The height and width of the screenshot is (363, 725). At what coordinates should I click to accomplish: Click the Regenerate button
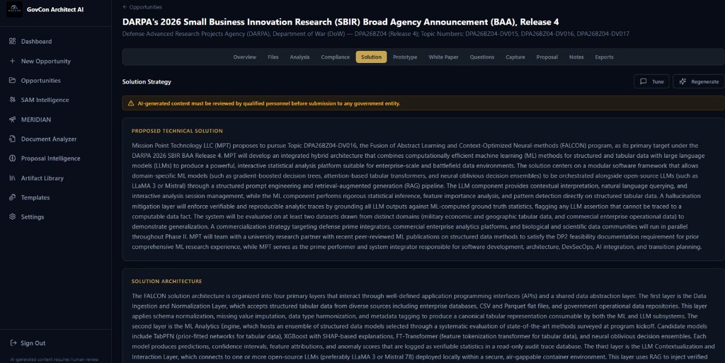699,81
